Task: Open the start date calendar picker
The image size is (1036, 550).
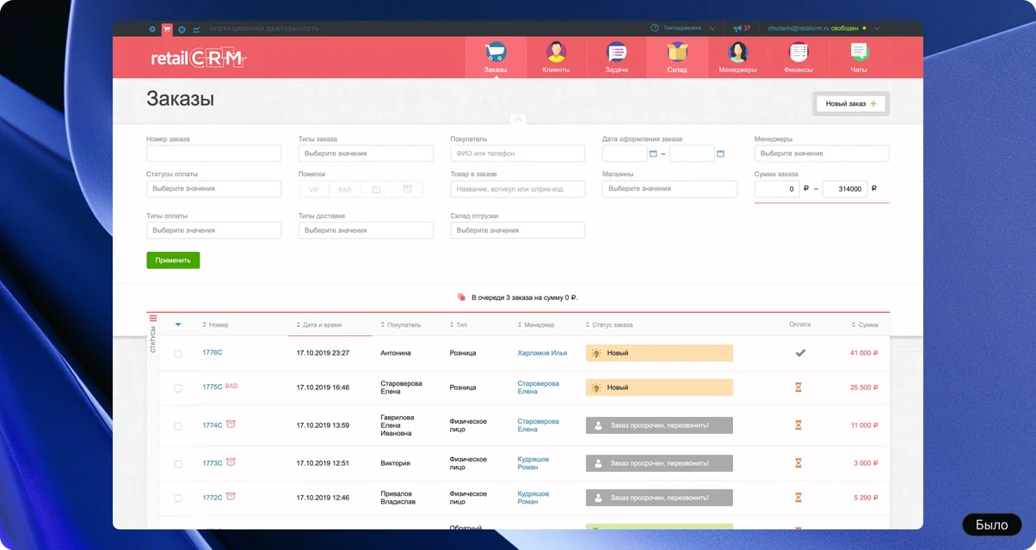Action: [x=653, y=154]
